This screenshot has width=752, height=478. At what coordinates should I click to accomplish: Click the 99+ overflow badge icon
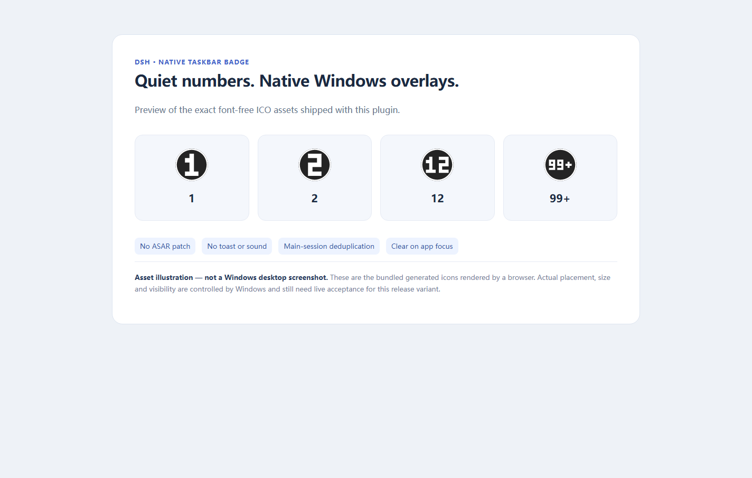(560, 165)
